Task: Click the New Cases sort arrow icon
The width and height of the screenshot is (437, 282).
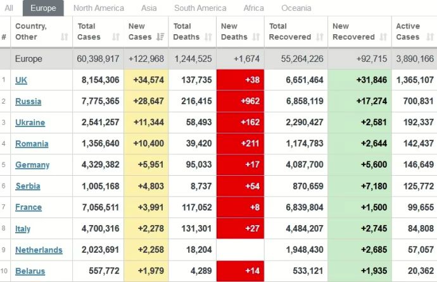Action: point(160,37)
